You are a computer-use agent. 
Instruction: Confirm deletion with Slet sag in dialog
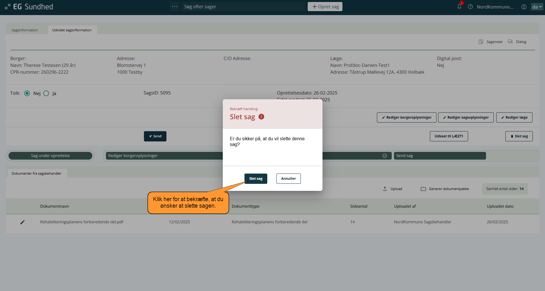pos(256,179)
